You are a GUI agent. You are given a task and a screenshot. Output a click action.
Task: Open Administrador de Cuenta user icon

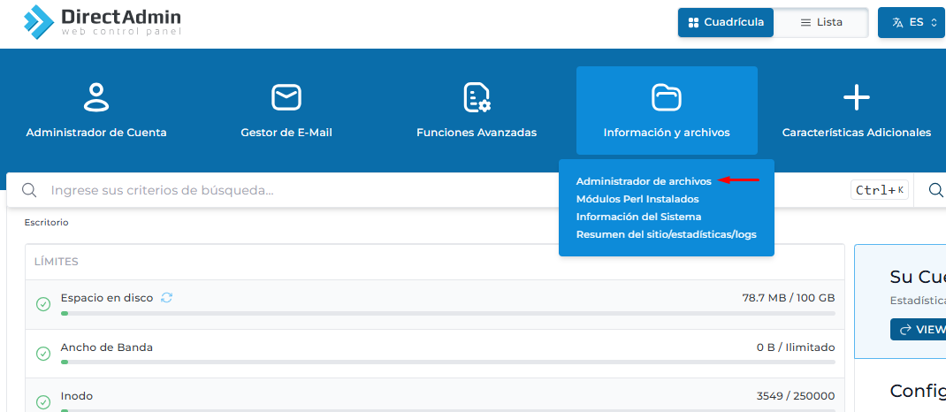(x=96, y=96)
